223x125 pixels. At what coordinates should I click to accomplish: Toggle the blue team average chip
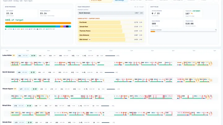(x=120, y=1)
